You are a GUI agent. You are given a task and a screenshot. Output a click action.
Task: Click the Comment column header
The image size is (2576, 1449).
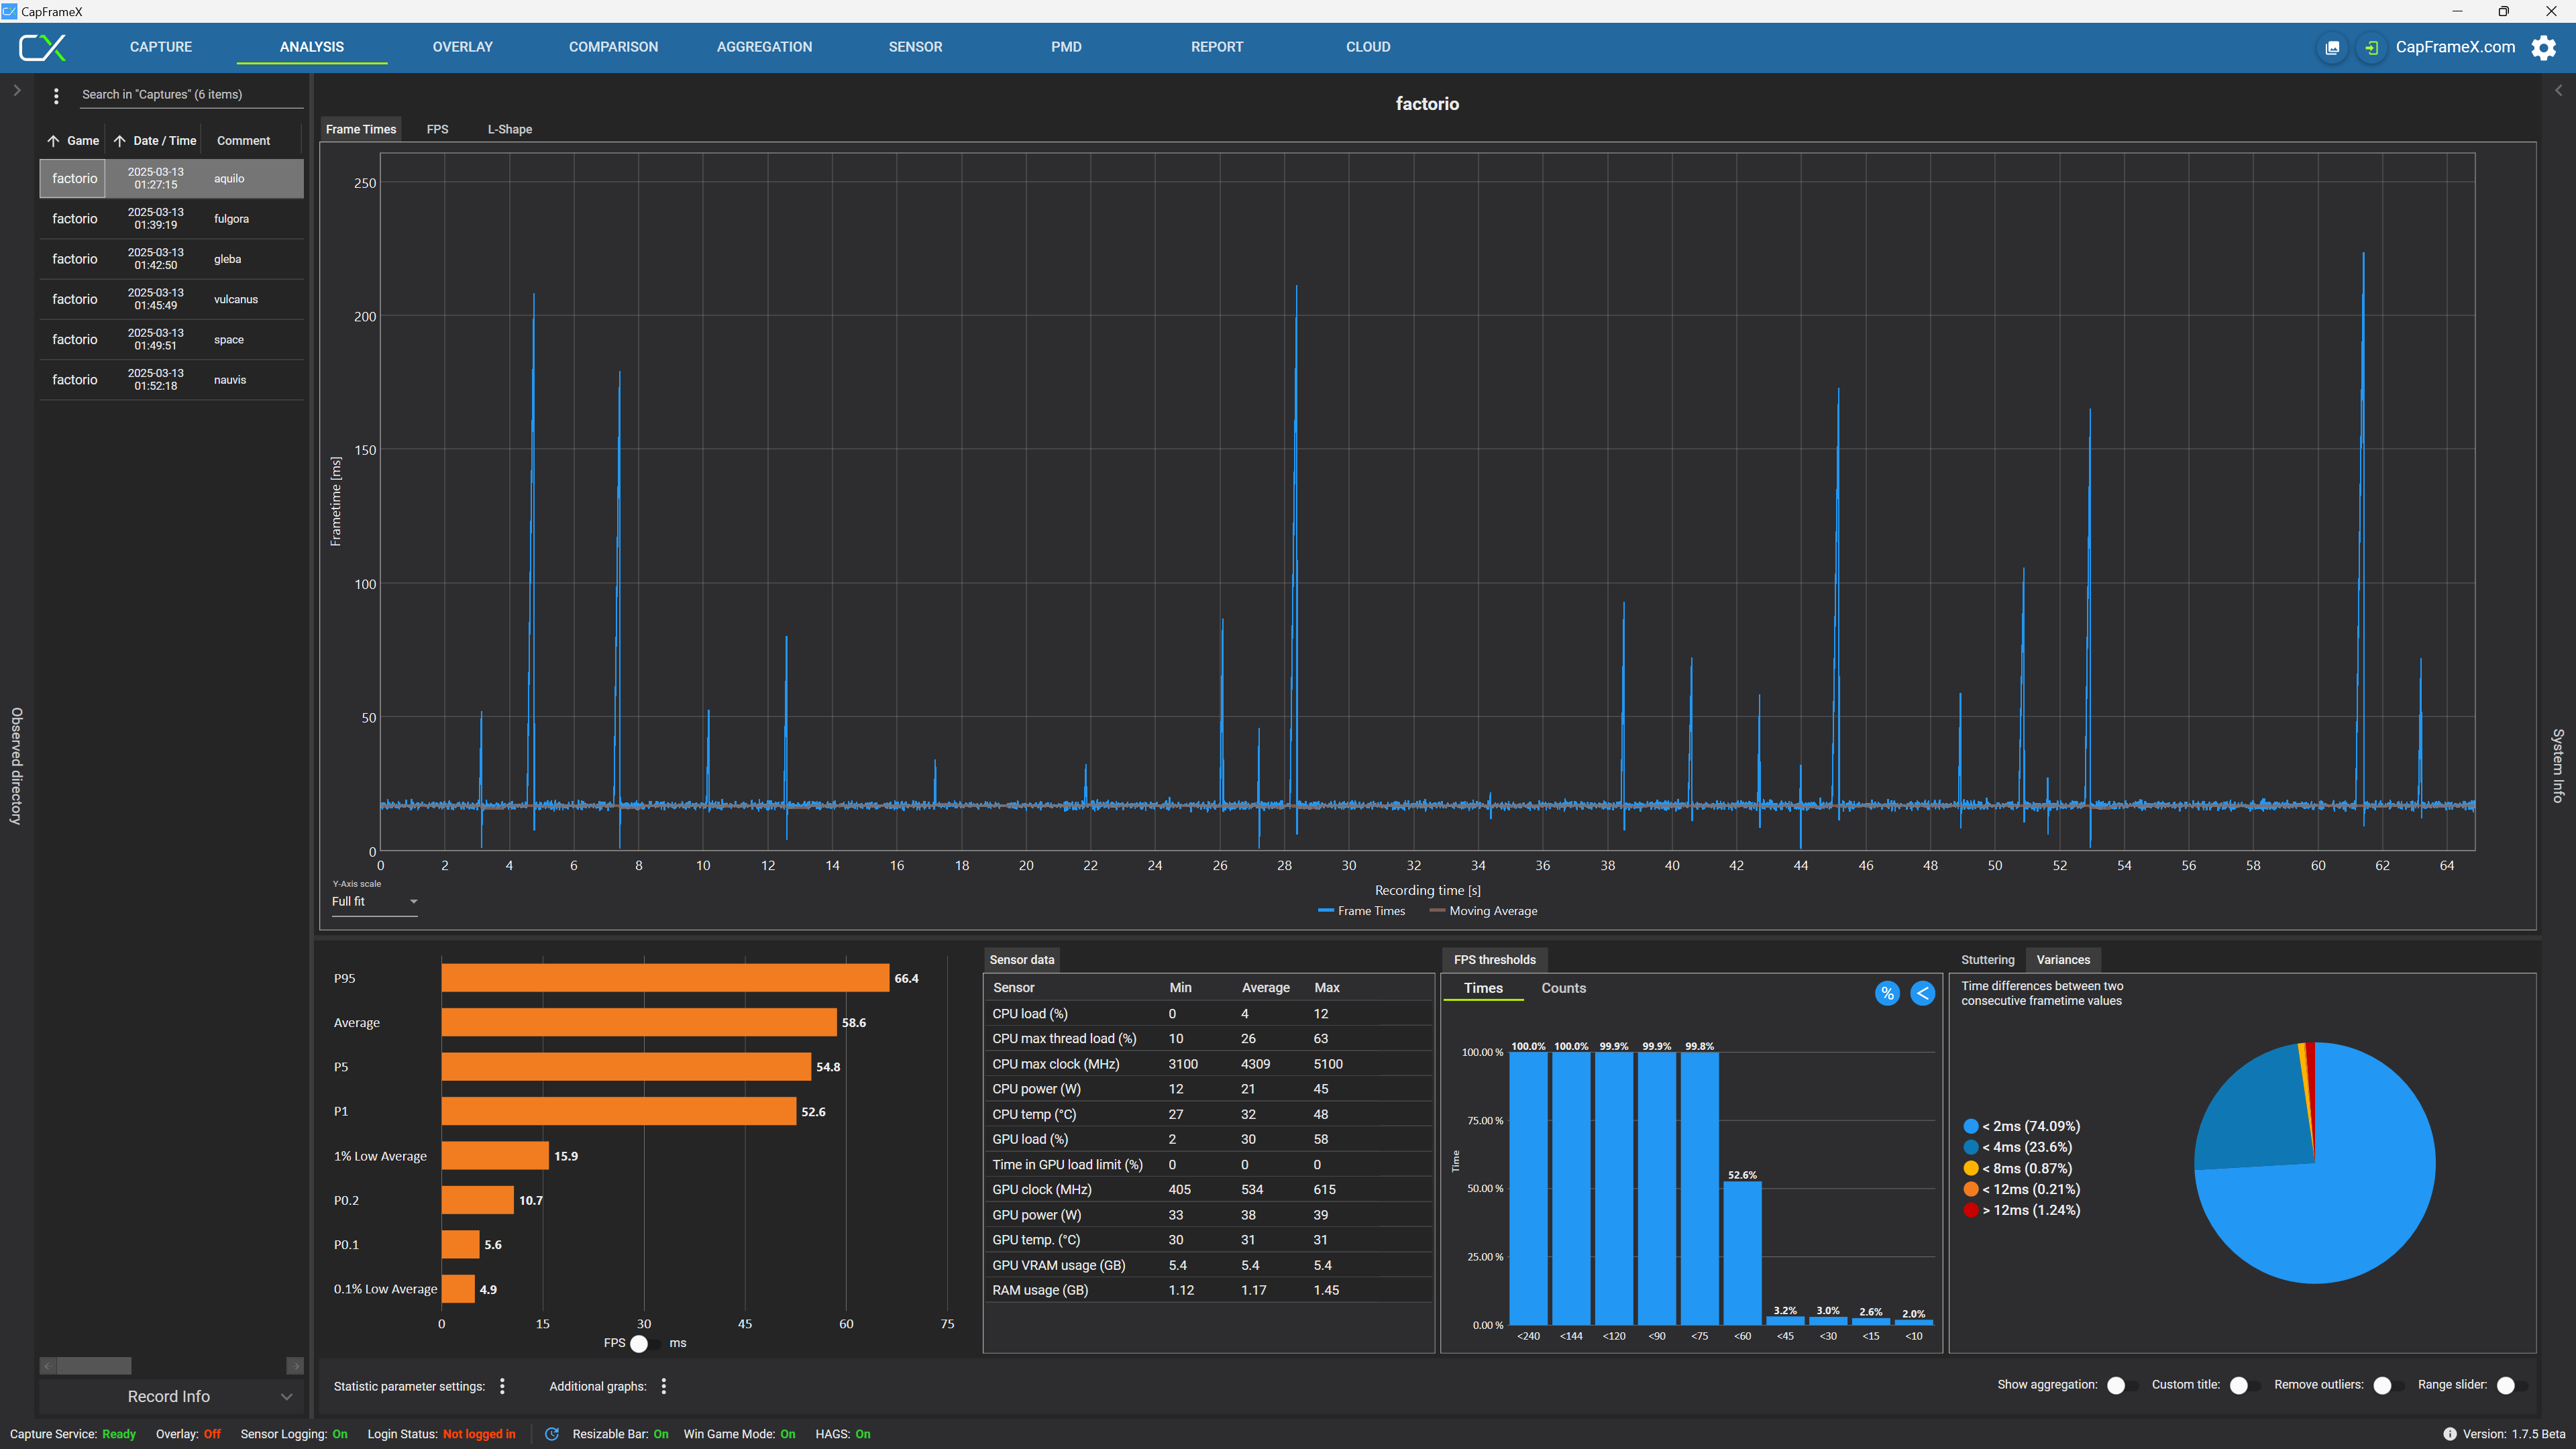click(243, 141)
